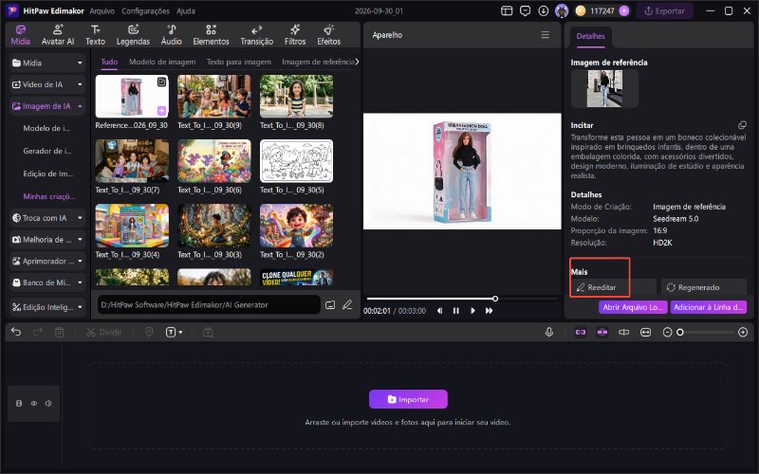Pause the preview playback

(x=456, y=311)
